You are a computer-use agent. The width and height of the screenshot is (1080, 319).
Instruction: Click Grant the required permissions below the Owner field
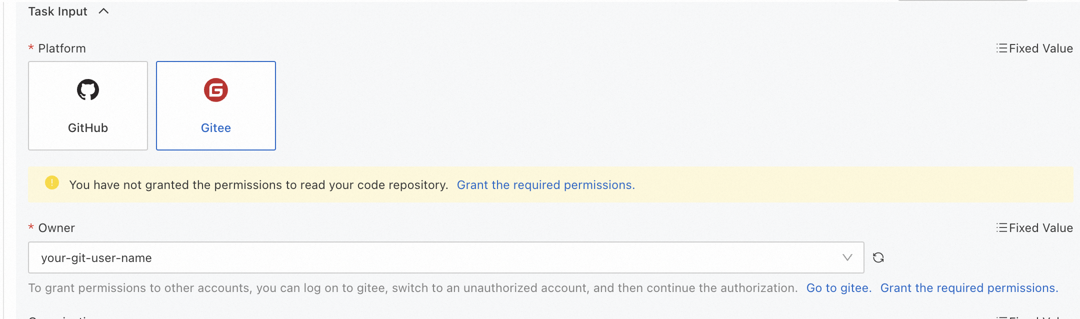coord(970,287)
